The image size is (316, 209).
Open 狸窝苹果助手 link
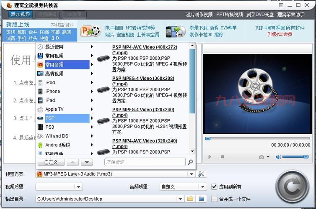pyautogui.click(x=290, y=15)
